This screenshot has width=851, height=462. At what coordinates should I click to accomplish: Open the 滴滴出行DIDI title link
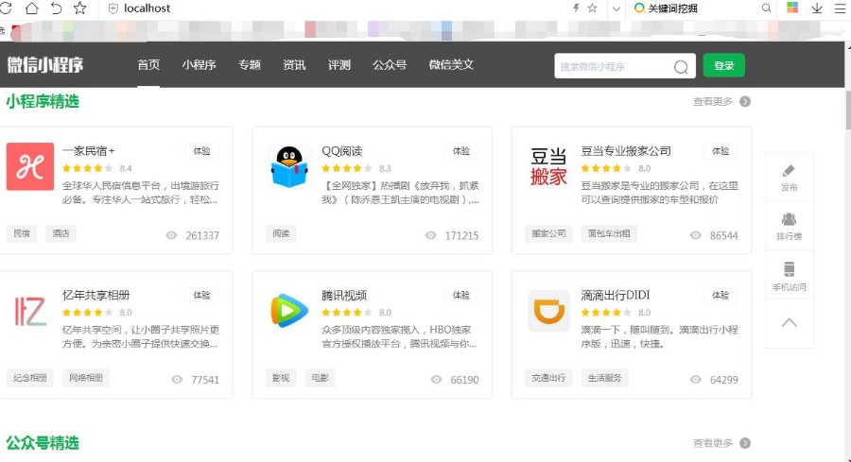pyautogui.click(x=616, y=296)
